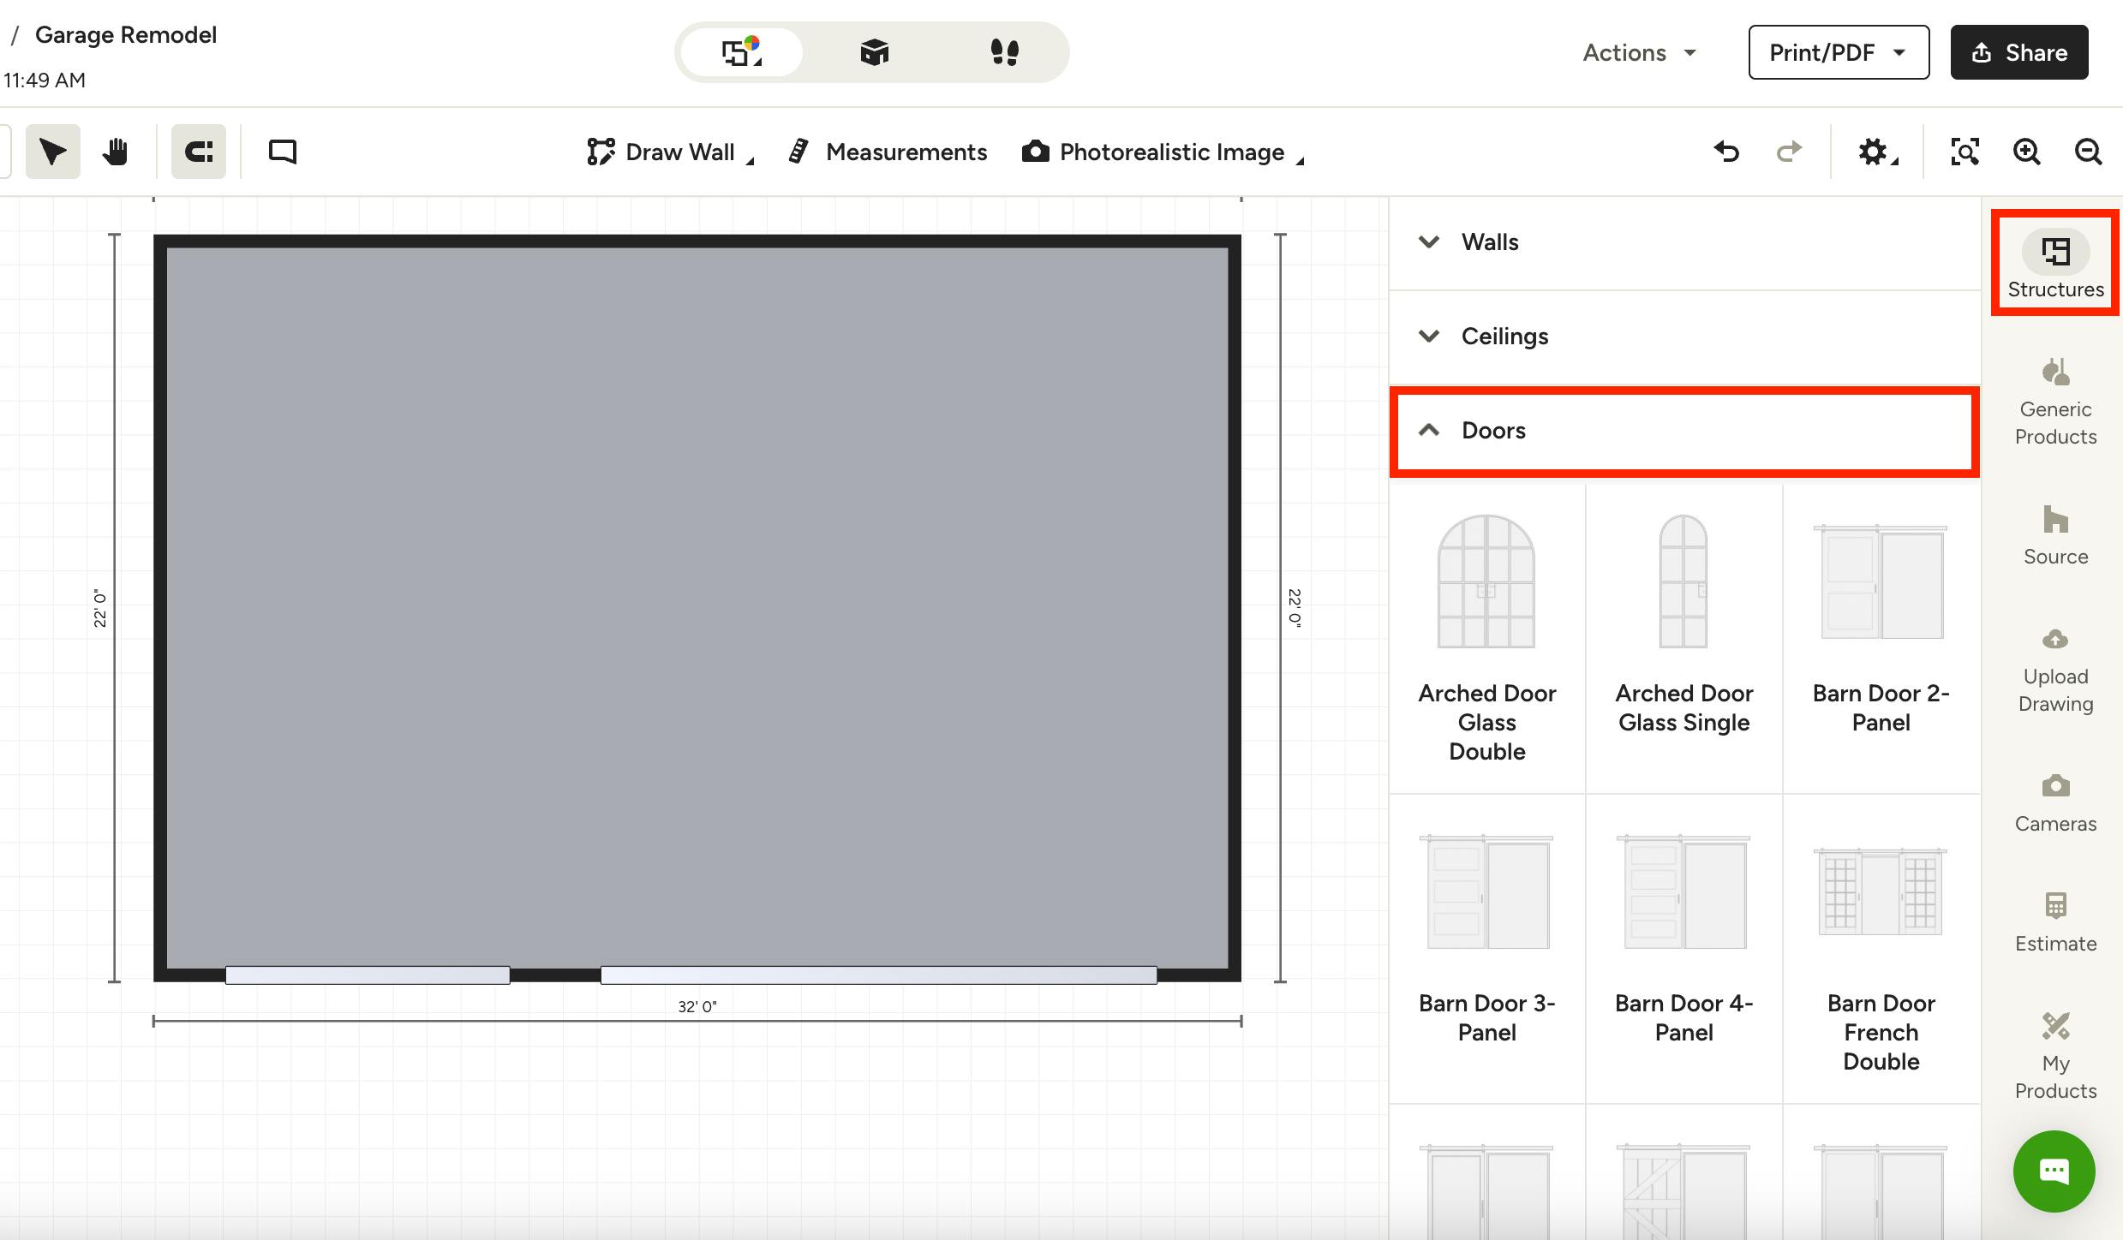
Task: Toggle the magnet snapping tool
Action: click(x=199, y=152)
